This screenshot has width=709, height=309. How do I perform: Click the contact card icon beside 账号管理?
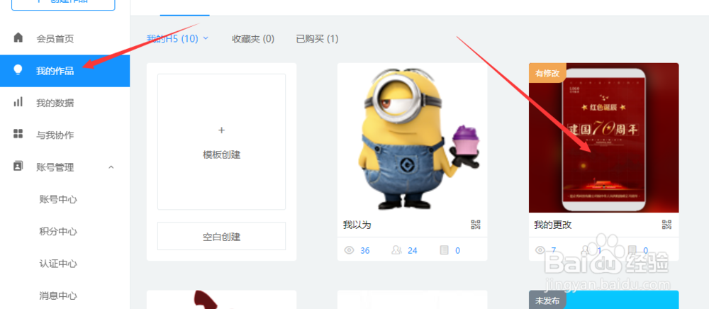[18, 166]
